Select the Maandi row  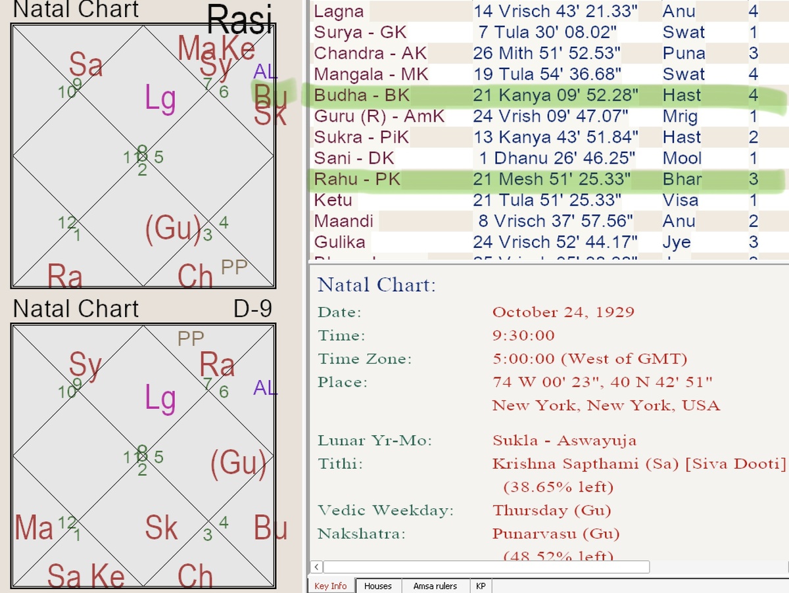click(x=549, y=221)
